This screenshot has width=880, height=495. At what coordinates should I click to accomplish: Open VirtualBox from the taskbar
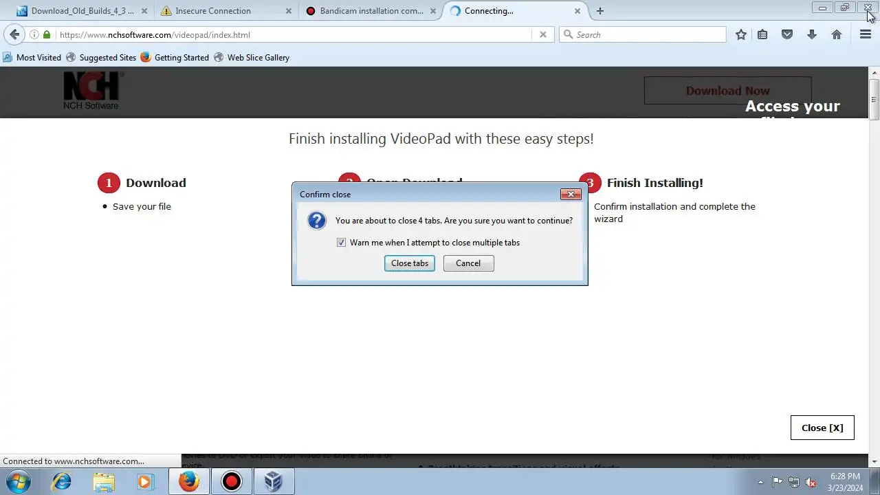tap(274, 482)
